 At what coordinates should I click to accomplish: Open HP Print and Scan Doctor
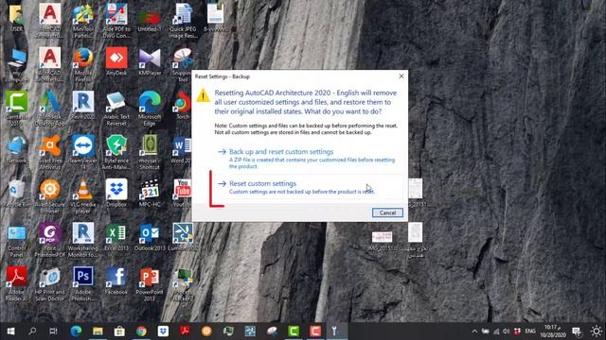coord(50,284)
